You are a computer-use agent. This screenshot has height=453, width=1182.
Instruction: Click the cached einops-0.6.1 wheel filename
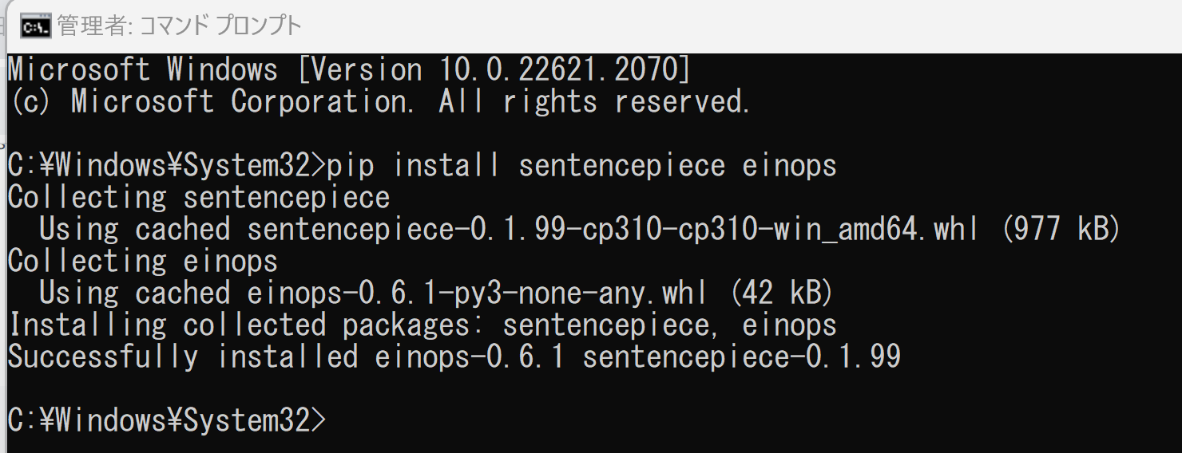[x=477, y=293]
